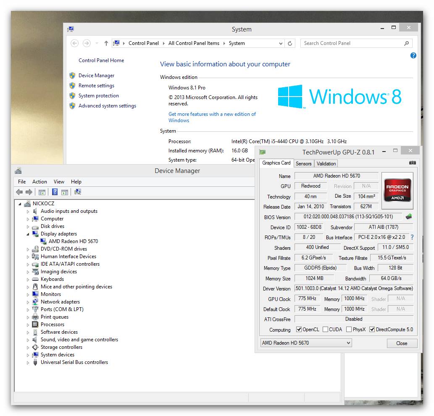
Task: Click Show/Hide console tree toolbar icon
Action: (42, 192)
